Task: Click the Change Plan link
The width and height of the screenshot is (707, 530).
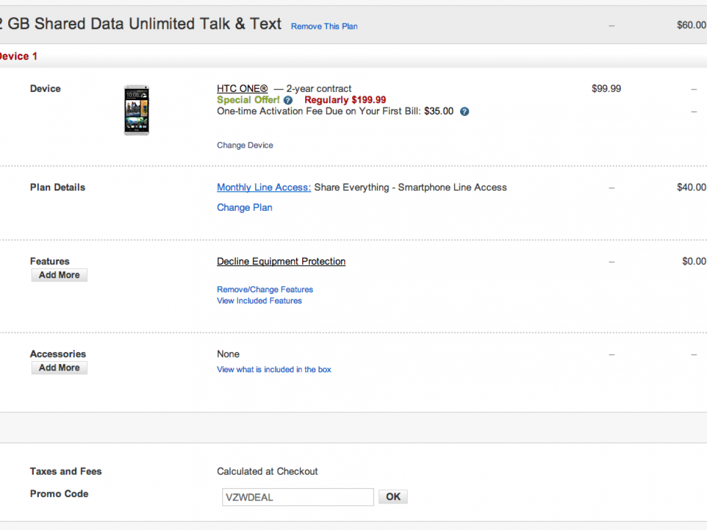Action: [x=245, y=207]
